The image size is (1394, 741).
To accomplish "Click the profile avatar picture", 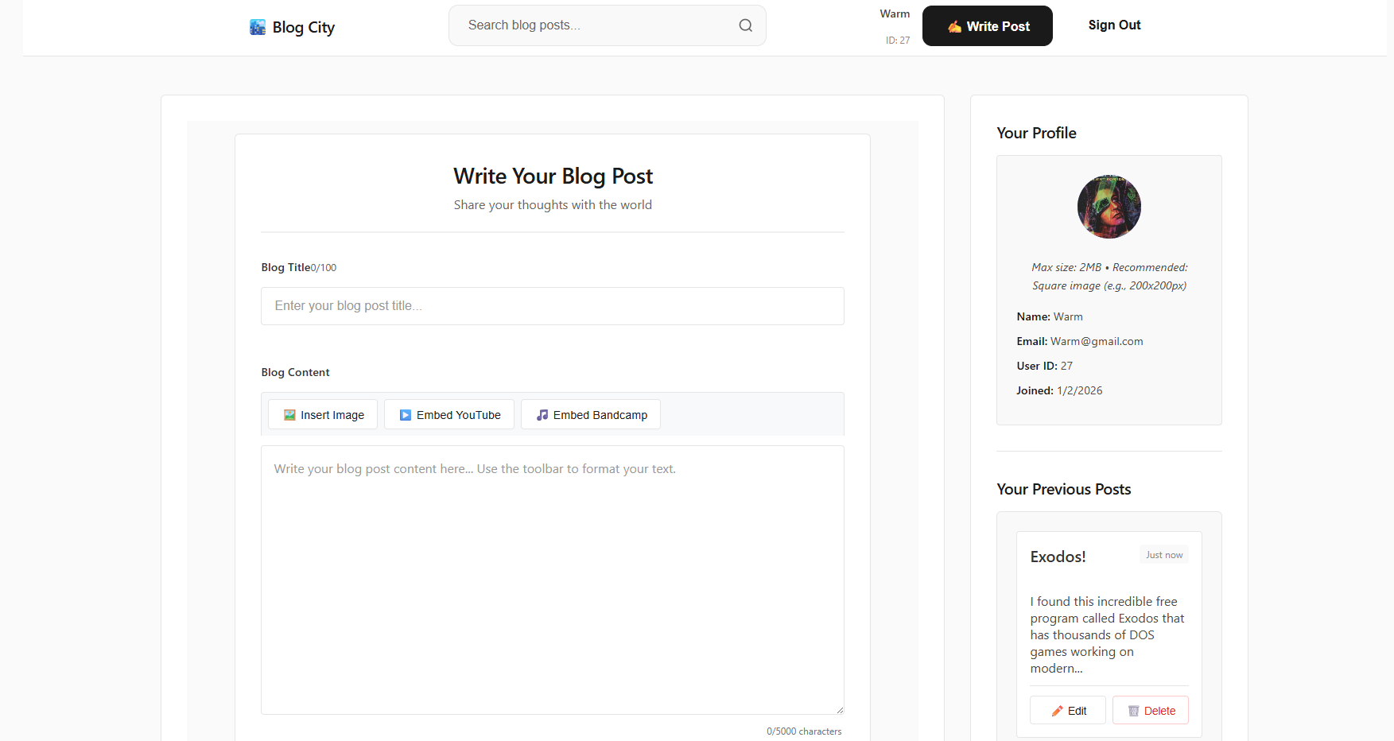I will click(x=1109, y=207).
